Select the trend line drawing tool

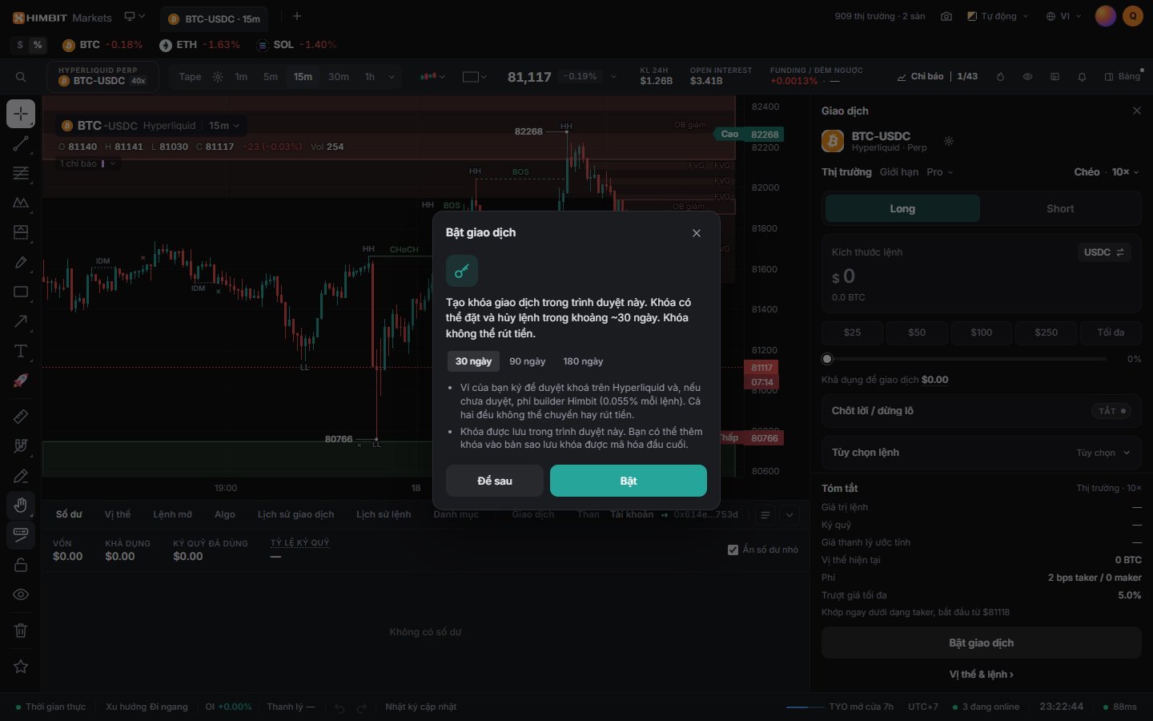click(x=21, y=144)
